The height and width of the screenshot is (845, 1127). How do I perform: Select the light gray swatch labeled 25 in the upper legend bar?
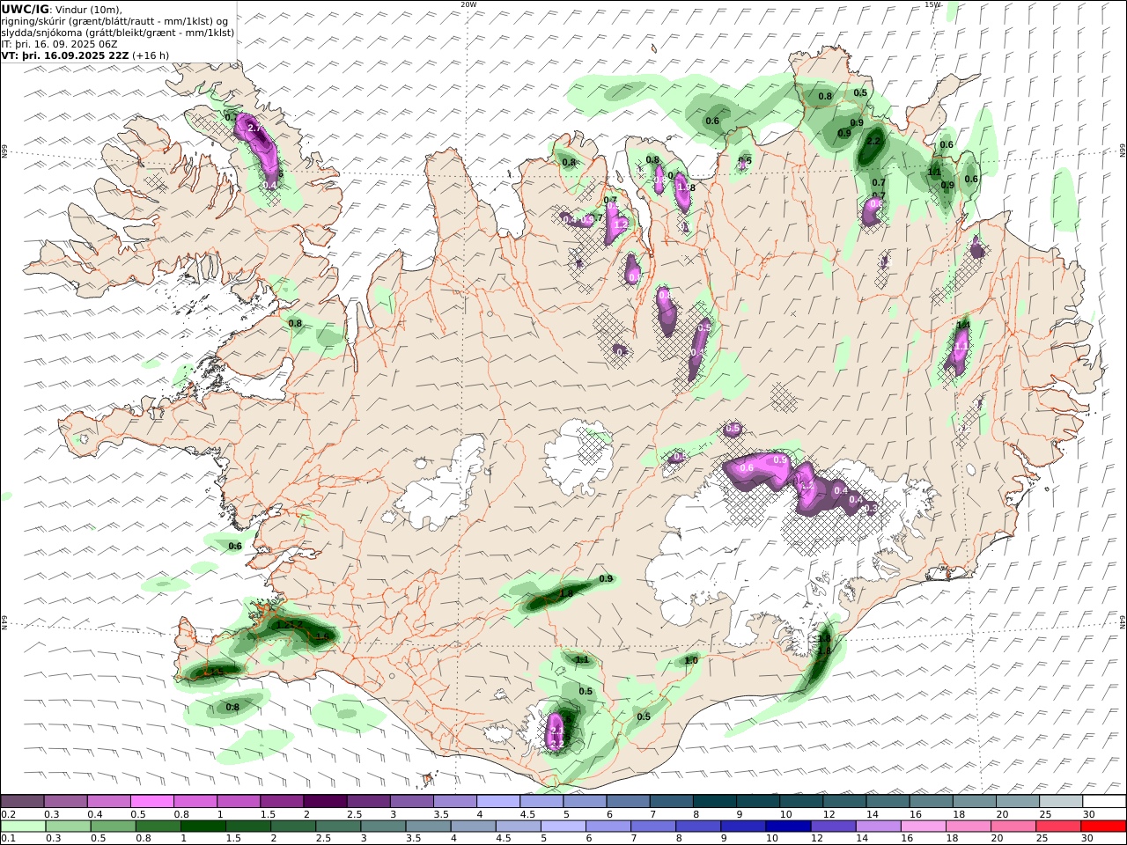[1060, 801]
